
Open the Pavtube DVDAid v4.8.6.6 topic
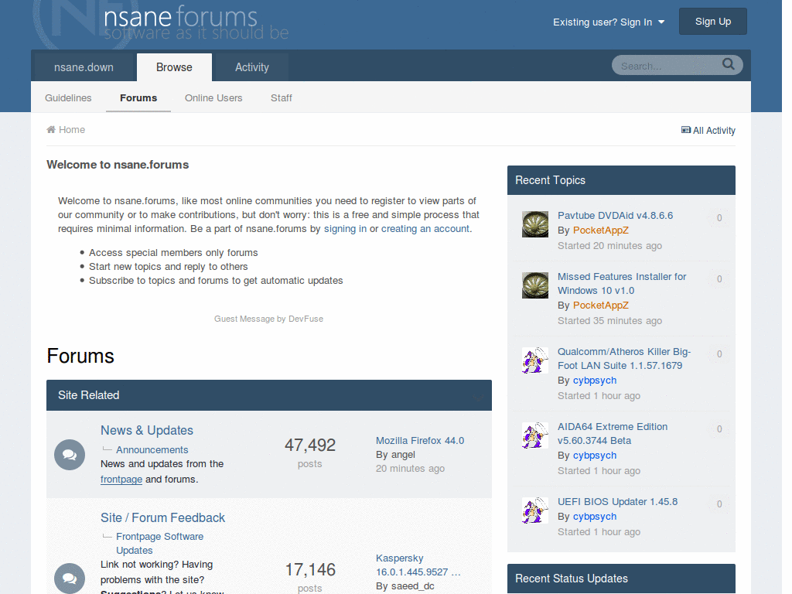(x=615, y=216)
